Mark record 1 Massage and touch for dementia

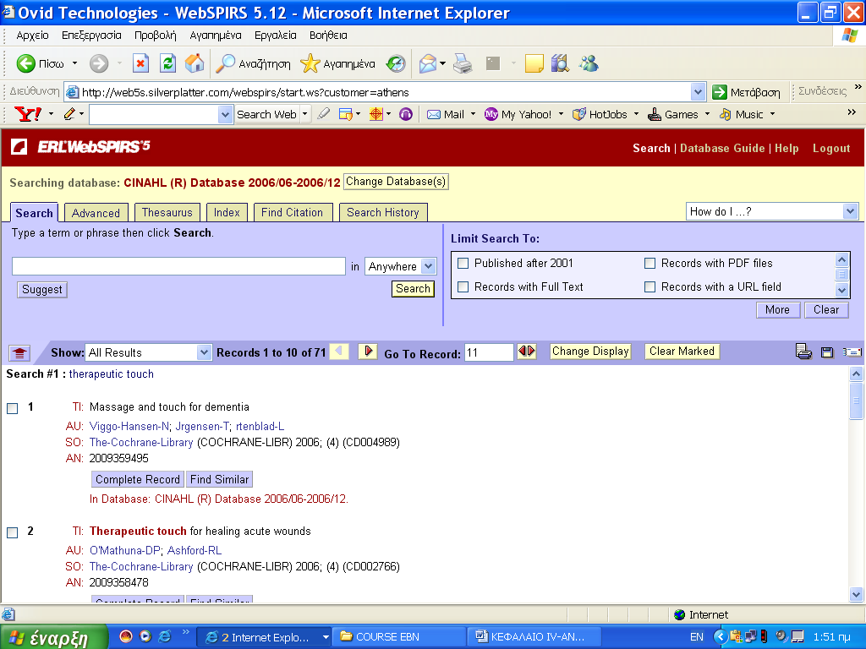(x=12, y=408)
